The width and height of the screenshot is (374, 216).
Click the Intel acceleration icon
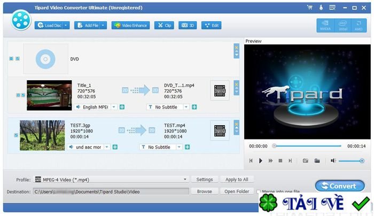click(x=343, y=26)
